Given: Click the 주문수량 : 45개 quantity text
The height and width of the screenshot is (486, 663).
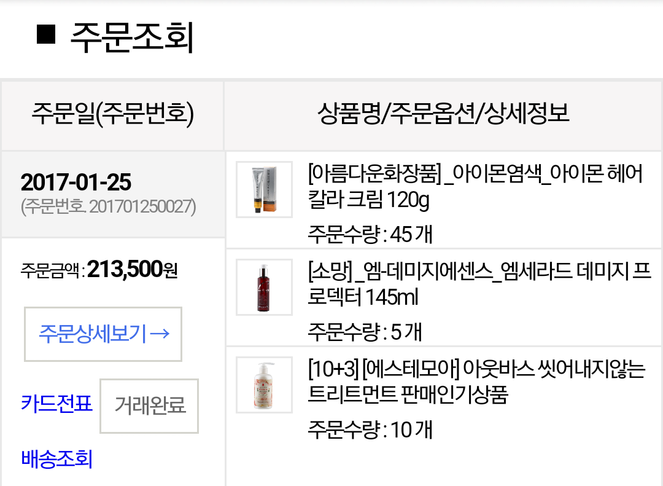Looking at the screenshot, I should (x=370, y=234).
